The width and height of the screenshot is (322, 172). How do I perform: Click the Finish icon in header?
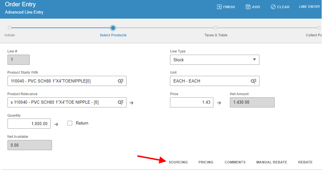(219, 7)
